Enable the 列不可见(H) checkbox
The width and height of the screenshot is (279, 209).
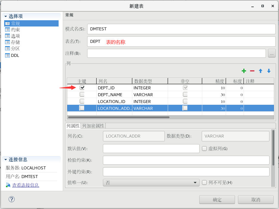pos(204,183)
